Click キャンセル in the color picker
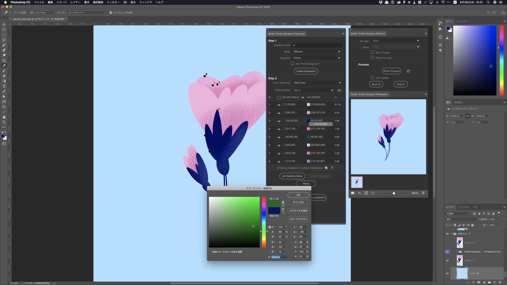507x285 pixels. (298, 202)
